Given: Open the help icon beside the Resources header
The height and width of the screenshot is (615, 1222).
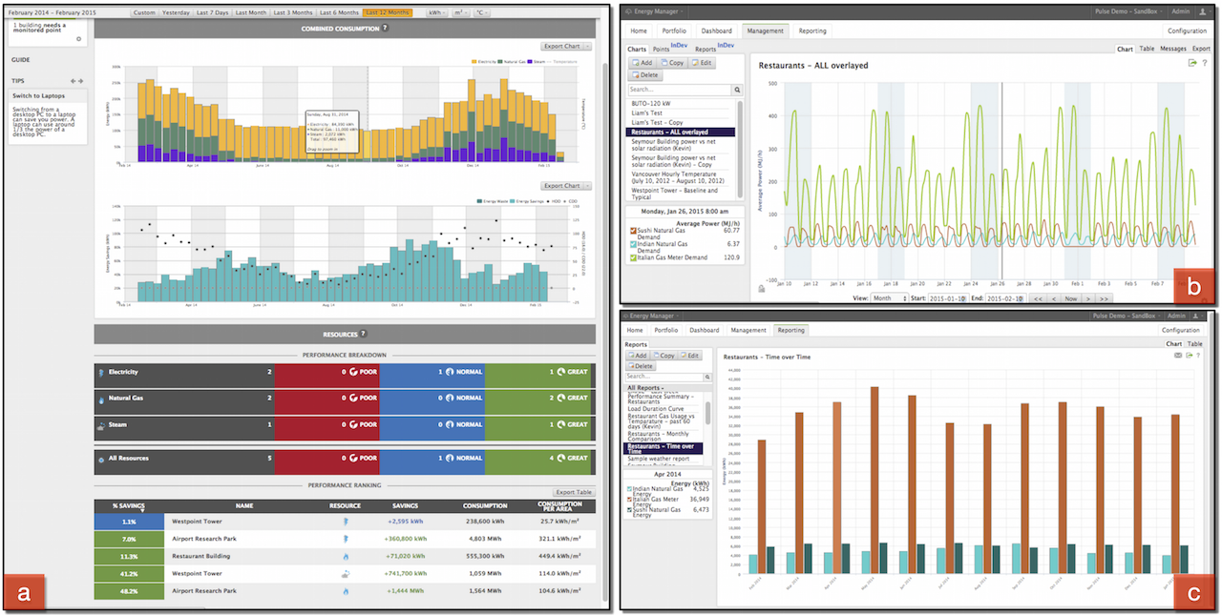Looking at the screenshot, I should pyautogui.click(x=363, y=334).
